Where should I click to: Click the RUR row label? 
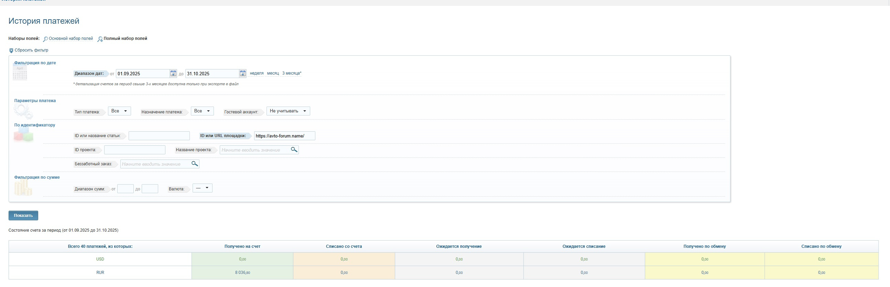coord(100,273)
